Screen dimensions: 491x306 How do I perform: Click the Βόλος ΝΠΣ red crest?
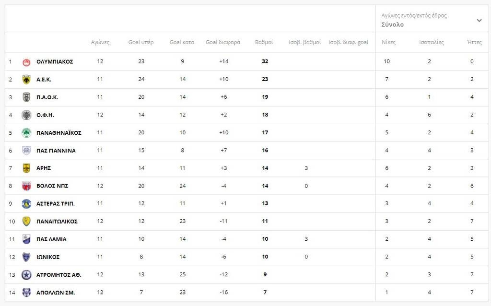(26, 186)
